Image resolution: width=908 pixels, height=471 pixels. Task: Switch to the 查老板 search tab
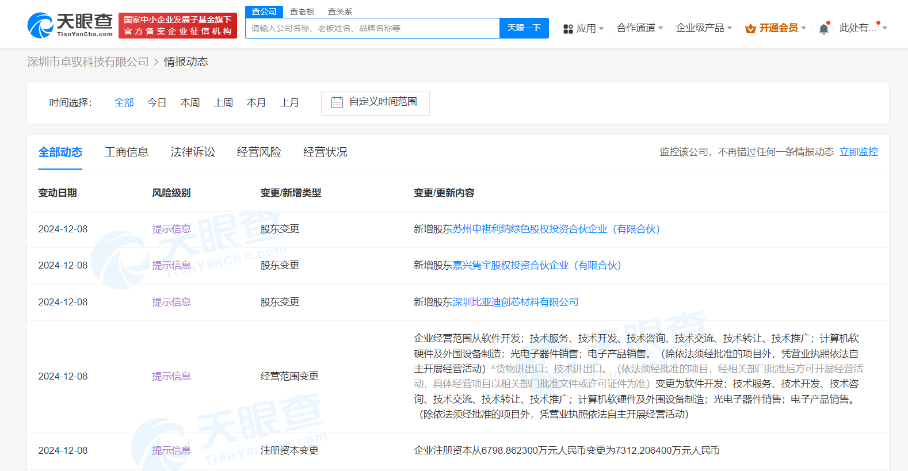302,12
